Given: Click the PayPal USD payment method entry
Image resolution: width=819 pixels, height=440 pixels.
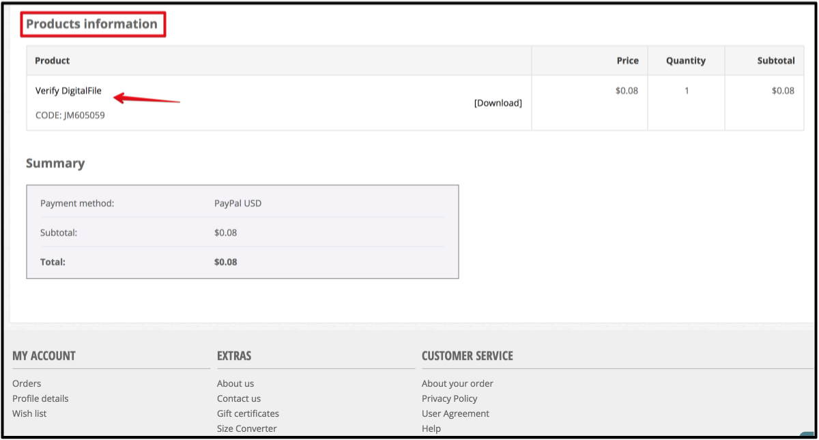Looking at the screenshot, I should click(x=237, y=203).
